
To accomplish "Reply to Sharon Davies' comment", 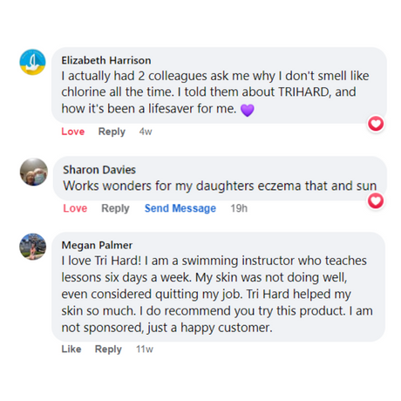I will (115, 208).
